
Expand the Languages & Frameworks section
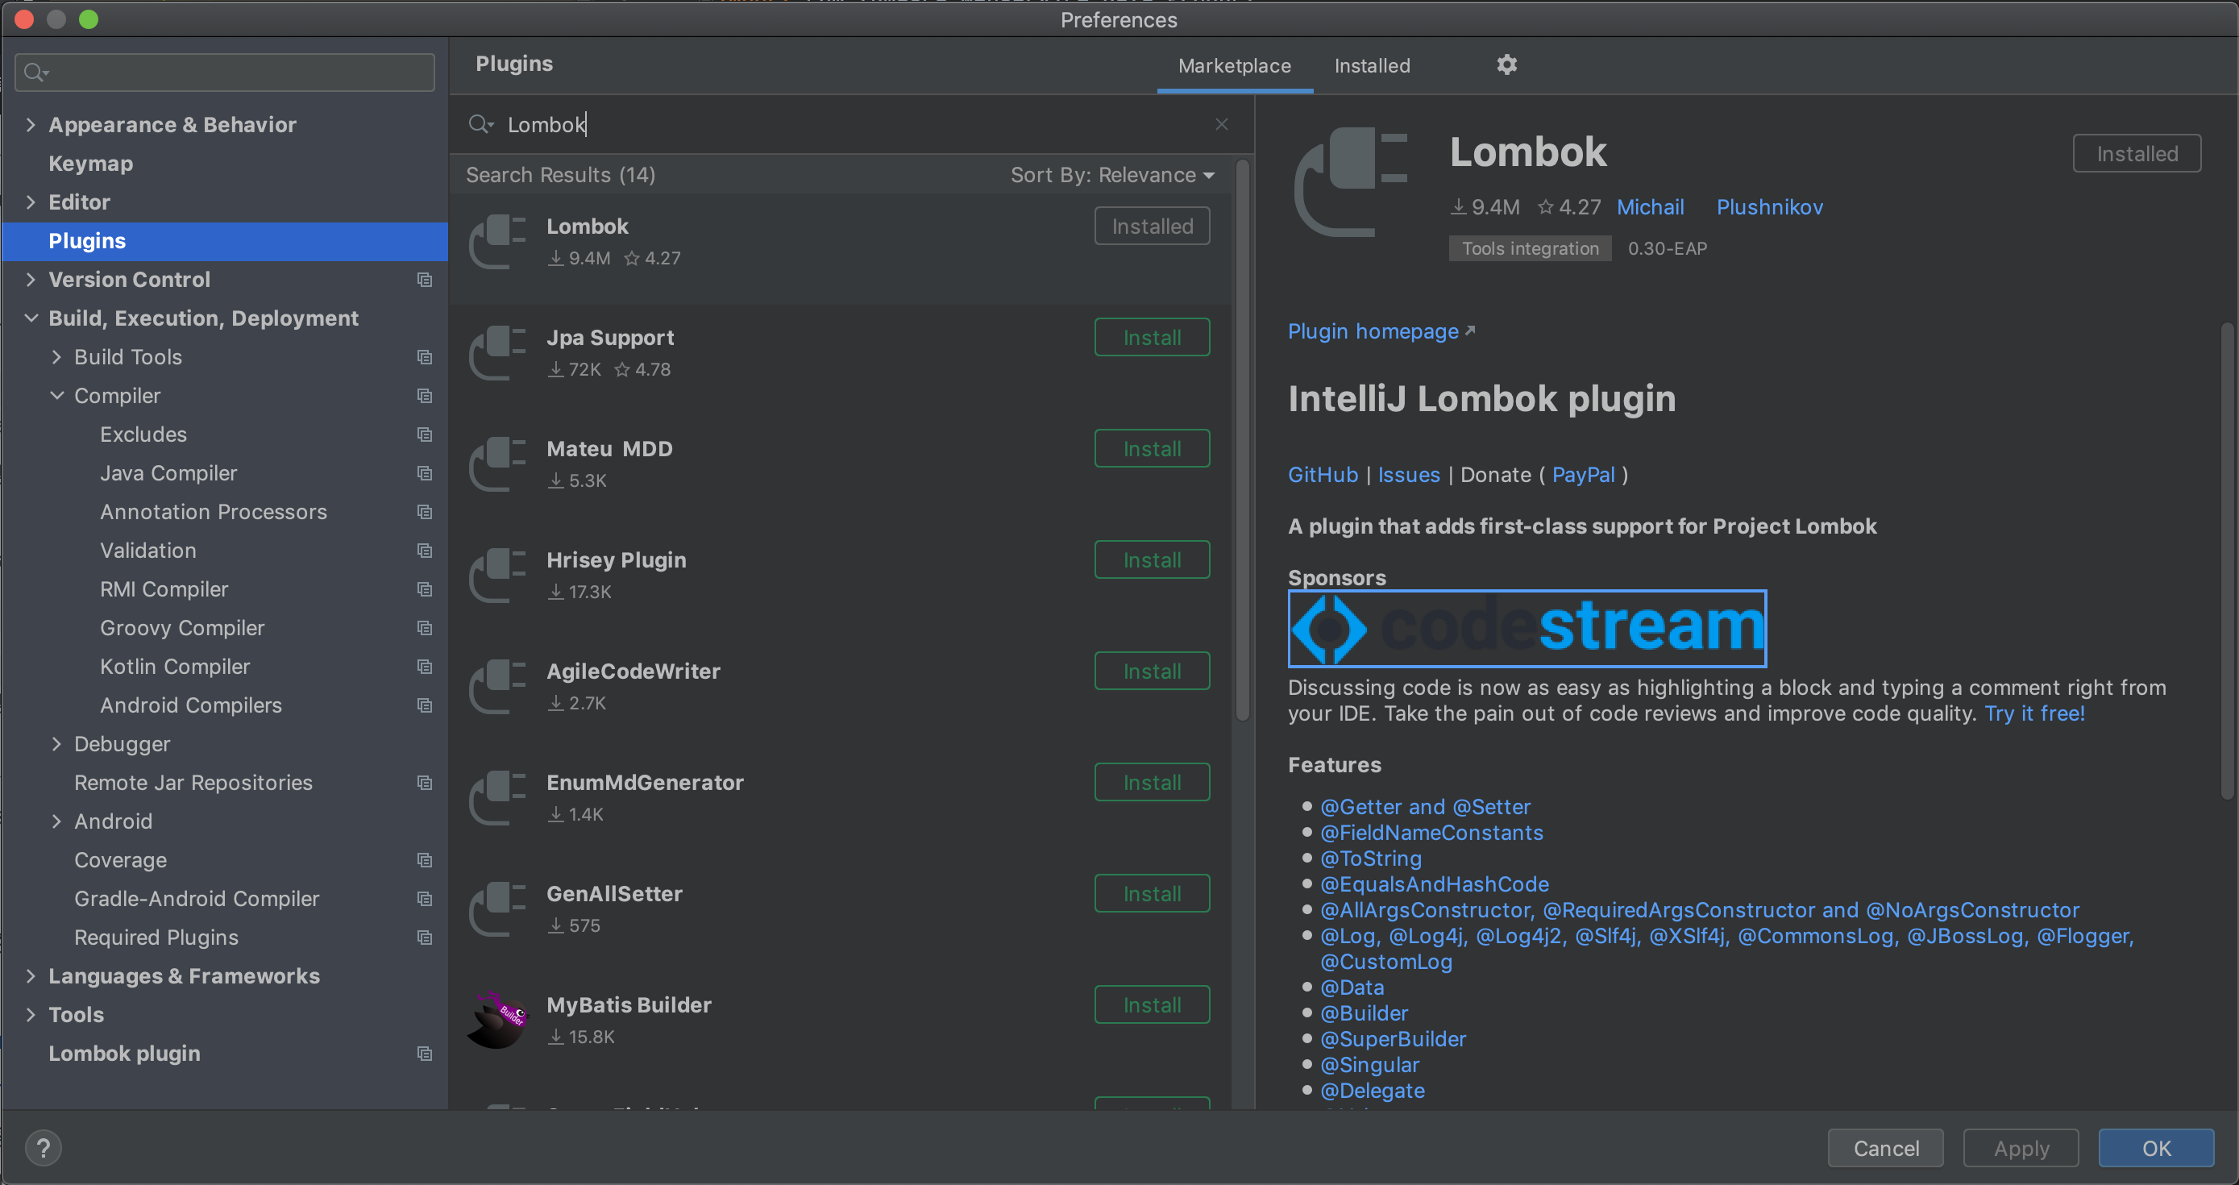31,976
